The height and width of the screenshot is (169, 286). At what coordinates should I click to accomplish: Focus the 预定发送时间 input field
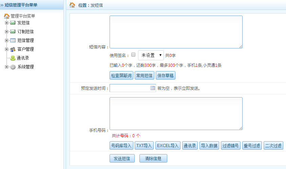pos(133,88)
